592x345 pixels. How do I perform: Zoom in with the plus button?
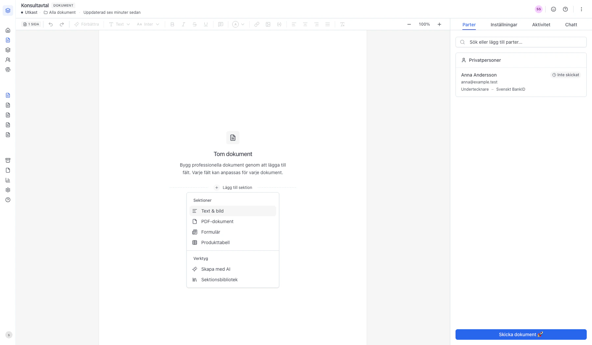coord(439,24)
